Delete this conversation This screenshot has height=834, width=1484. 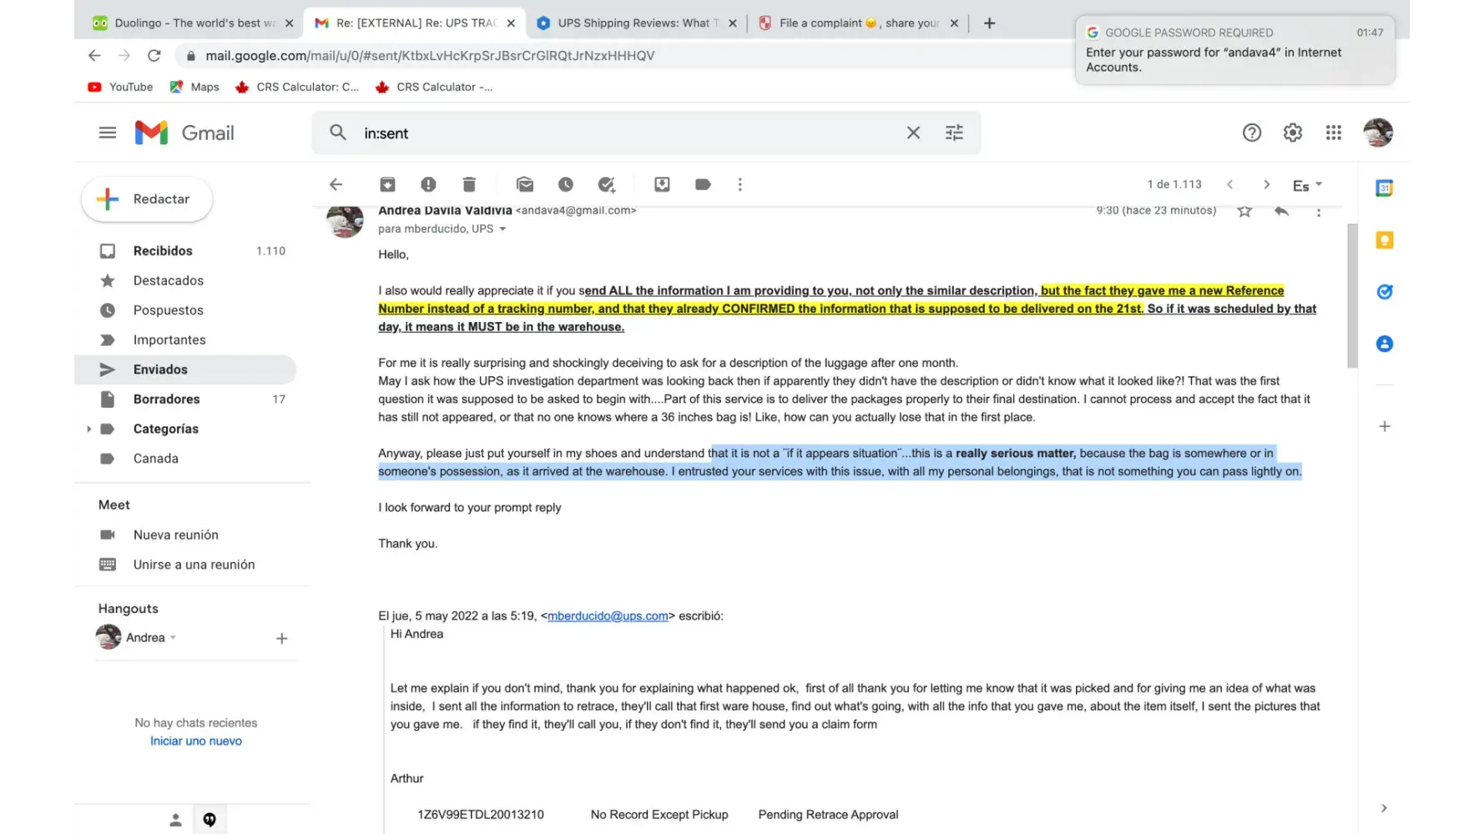coord(469,184)
